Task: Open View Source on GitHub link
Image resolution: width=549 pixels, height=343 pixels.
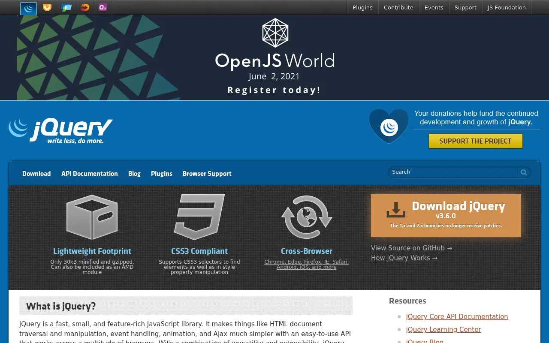Action: point(411,248)
